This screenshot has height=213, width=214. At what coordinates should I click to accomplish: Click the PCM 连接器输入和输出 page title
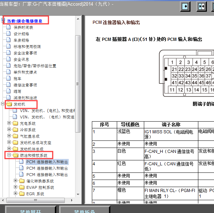116,22
